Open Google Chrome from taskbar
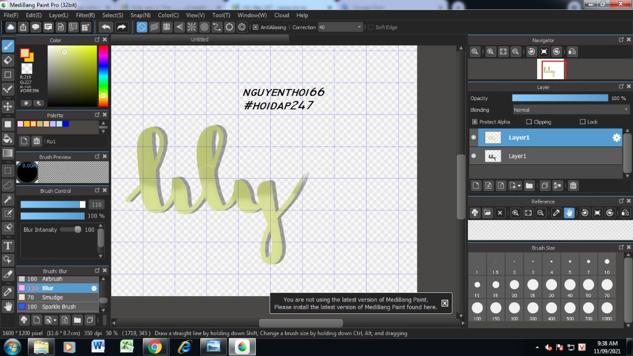 pyautogui.click(x=155, y=347)
